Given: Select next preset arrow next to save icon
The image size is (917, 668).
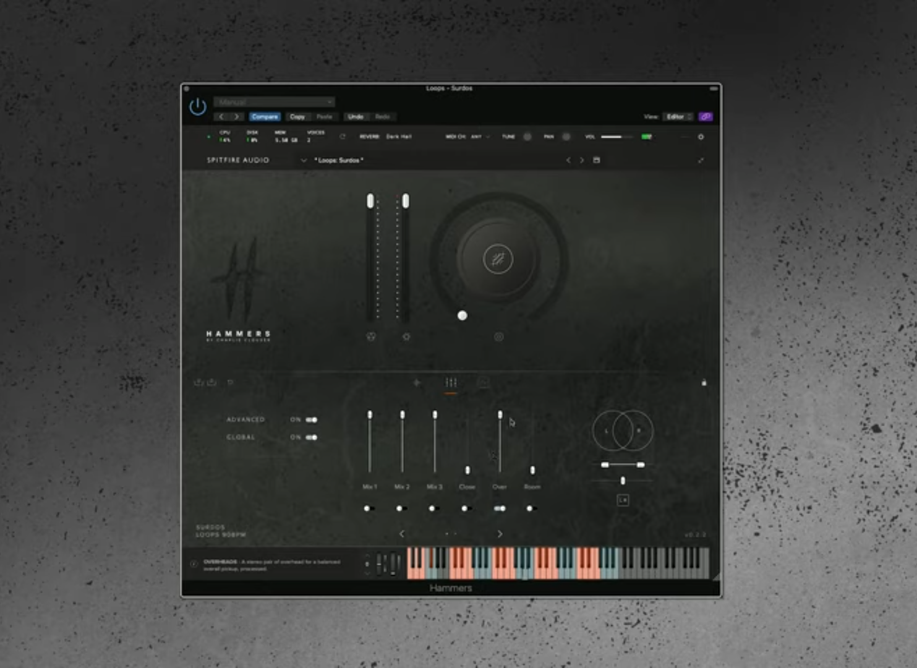Looking at the screenshot, I should coord(582,160).
